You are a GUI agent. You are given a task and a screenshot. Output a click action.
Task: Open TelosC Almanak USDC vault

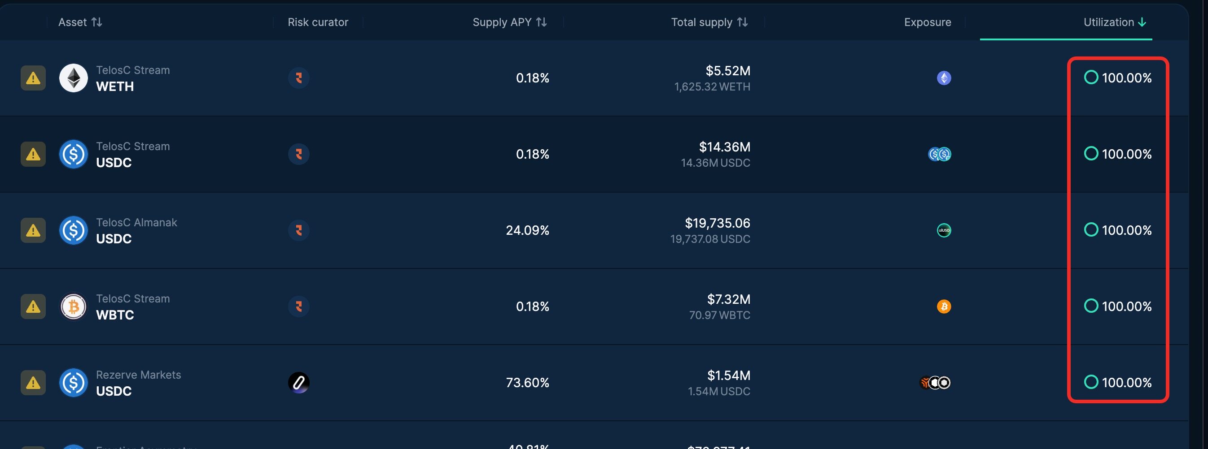tap(136, 230)
